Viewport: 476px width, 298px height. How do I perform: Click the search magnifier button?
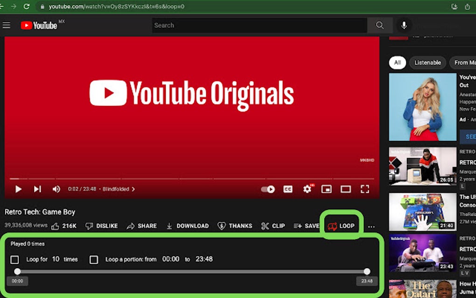(x=380, y=25)
